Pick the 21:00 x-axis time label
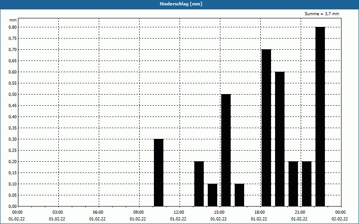This screenshot has width=359, height=224. pos(300,212)
